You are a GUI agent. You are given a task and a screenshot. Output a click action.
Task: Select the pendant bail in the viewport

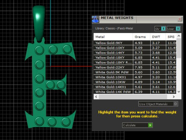pos(39,23)
